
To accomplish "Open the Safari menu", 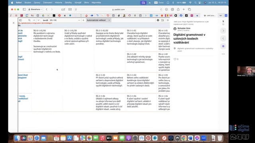I will (19, 3).
